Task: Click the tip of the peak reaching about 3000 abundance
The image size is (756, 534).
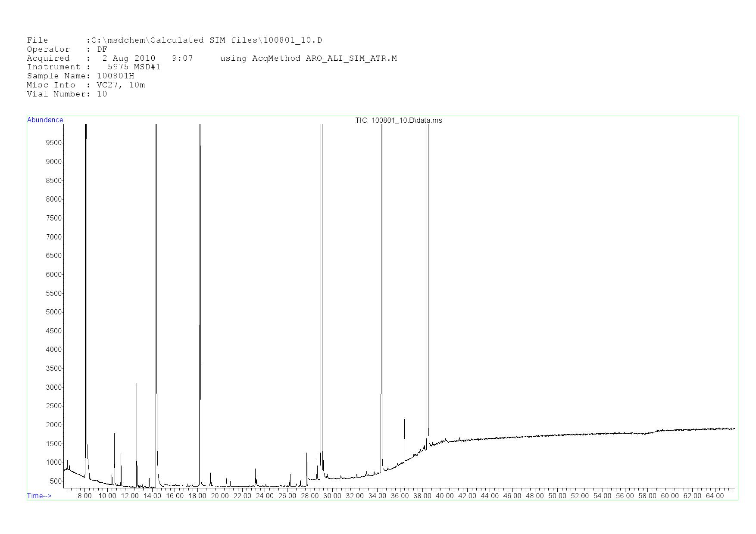Action: pos(137,384)
